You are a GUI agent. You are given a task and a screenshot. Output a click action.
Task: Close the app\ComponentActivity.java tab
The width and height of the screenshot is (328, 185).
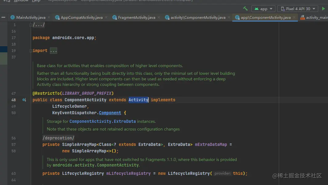click(294, 17)
